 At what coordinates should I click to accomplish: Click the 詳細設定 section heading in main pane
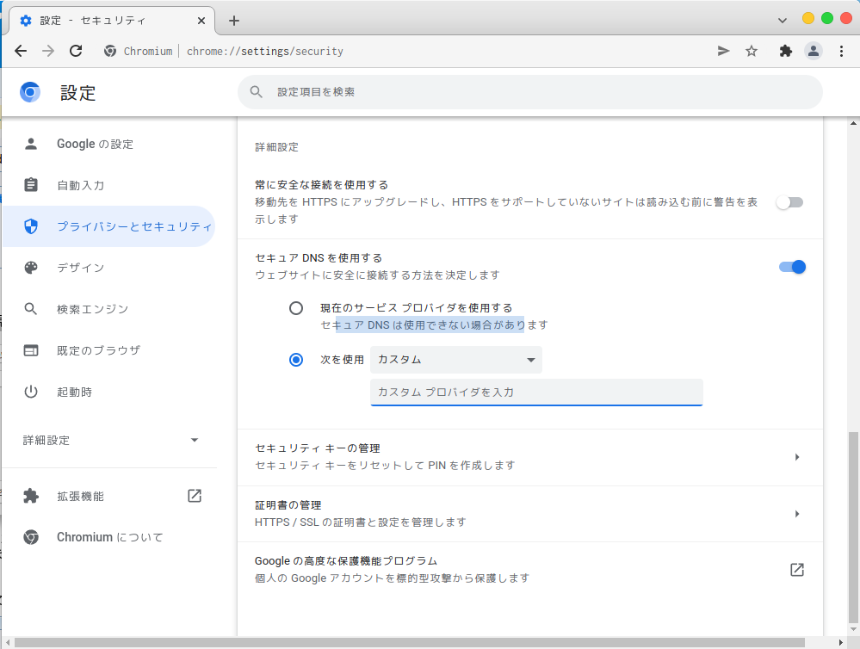pos(277,147)
